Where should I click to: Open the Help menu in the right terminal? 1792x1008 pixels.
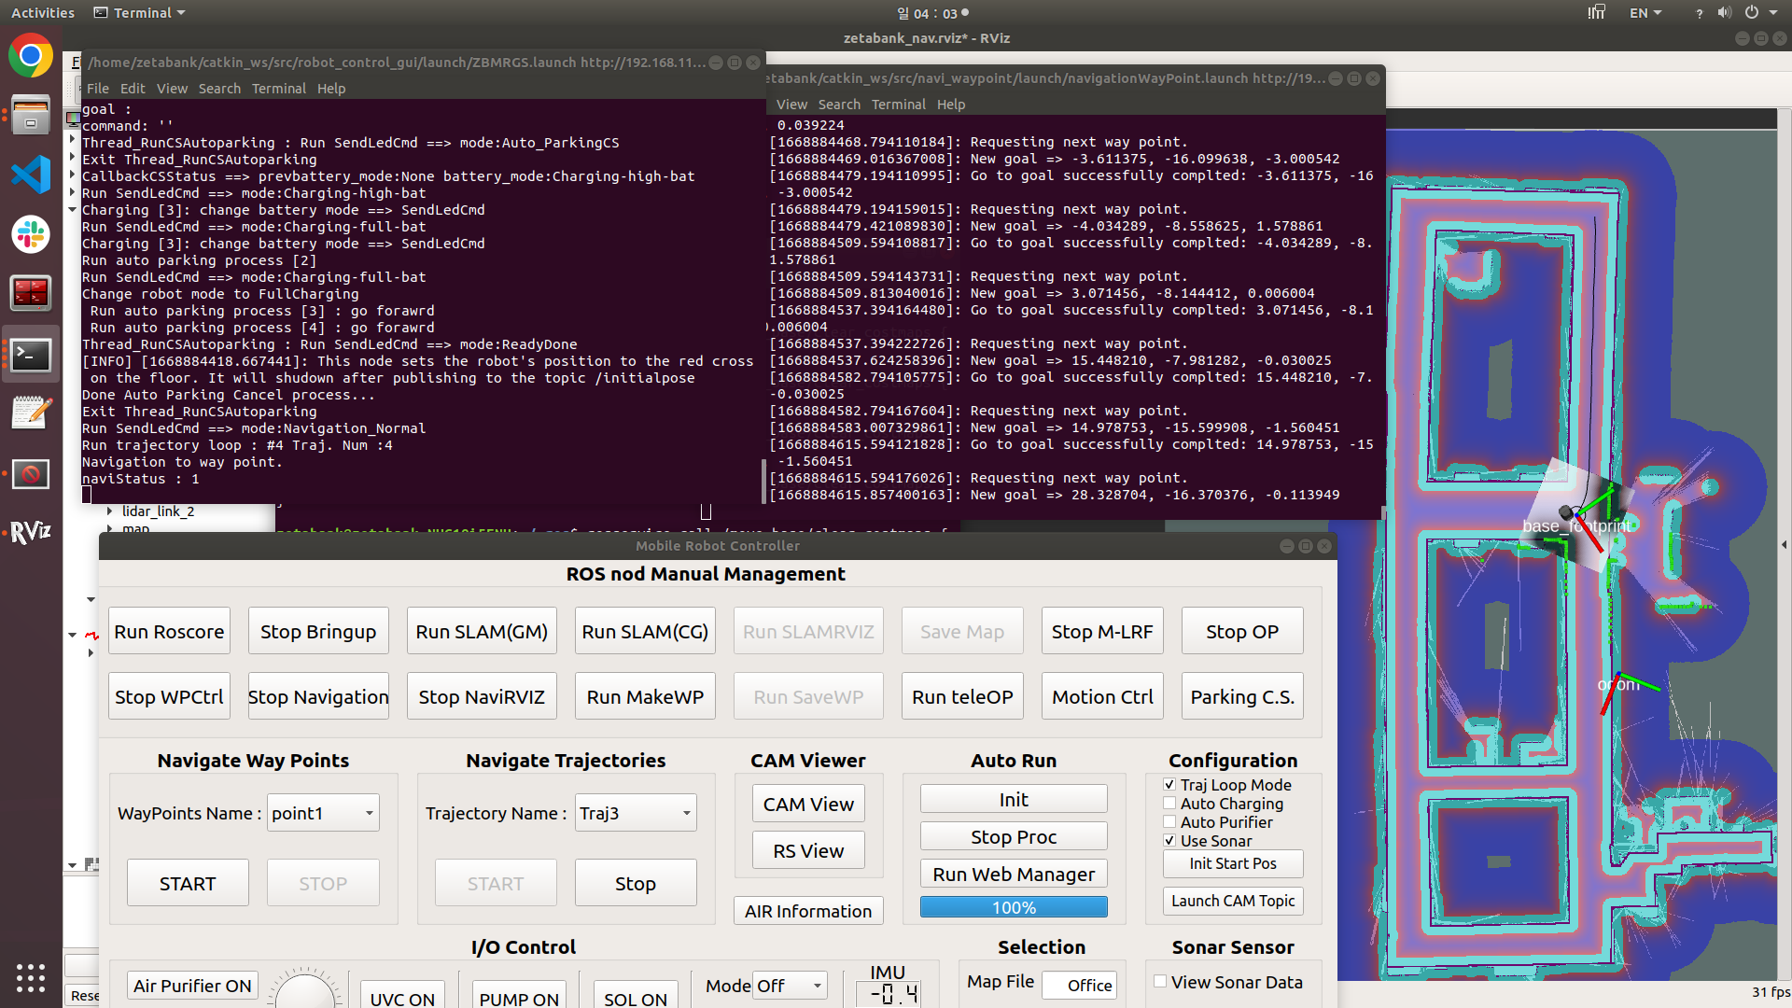pos(950,105)
